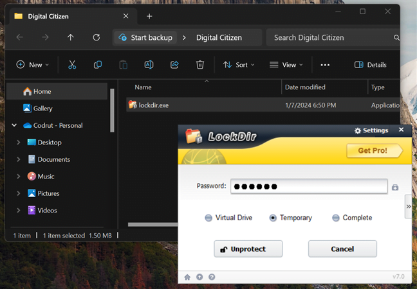Click the Rename icon in File Explorer toolbar
The width and height of the screenshot is (417, 289).
point(149,65)
